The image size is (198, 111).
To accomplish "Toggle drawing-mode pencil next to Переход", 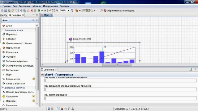I will pos(34,101).
